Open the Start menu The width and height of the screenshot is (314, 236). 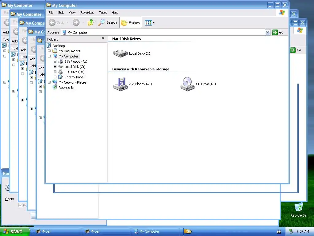click(14, 231)
